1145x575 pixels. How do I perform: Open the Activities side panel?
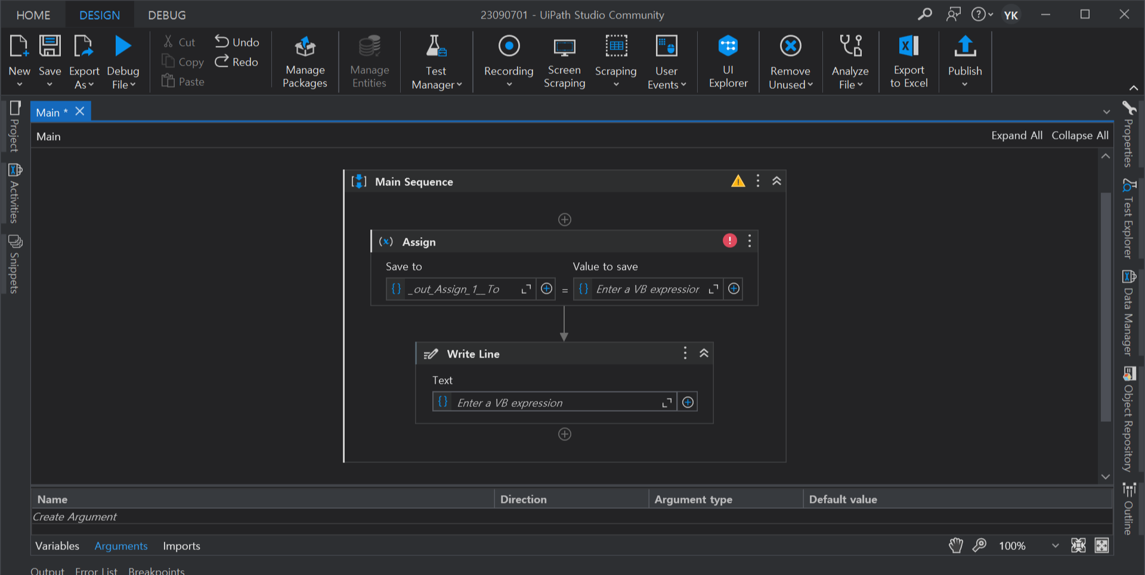coord(15,193)
